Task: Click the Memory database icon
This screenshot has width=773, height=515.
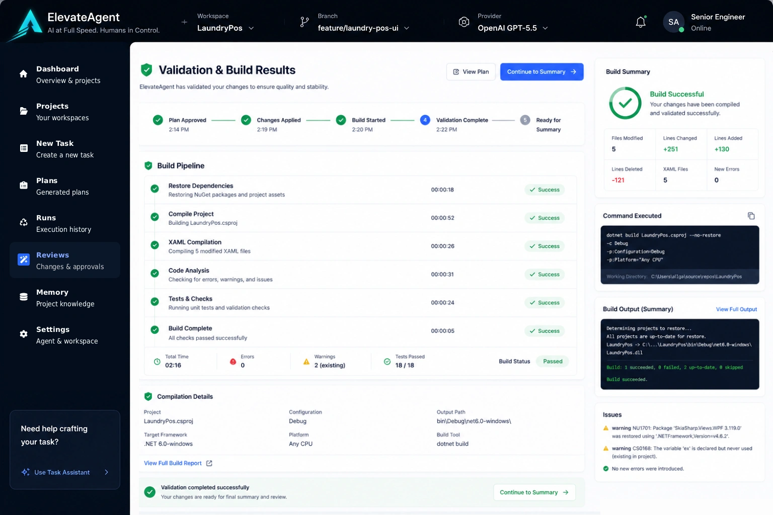Action: (x=23, y=297)
